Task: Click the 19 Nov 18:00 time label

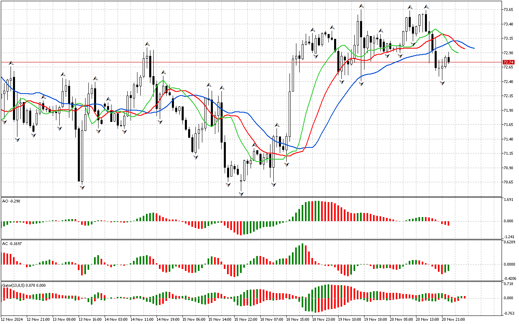Action: point(375,320)
